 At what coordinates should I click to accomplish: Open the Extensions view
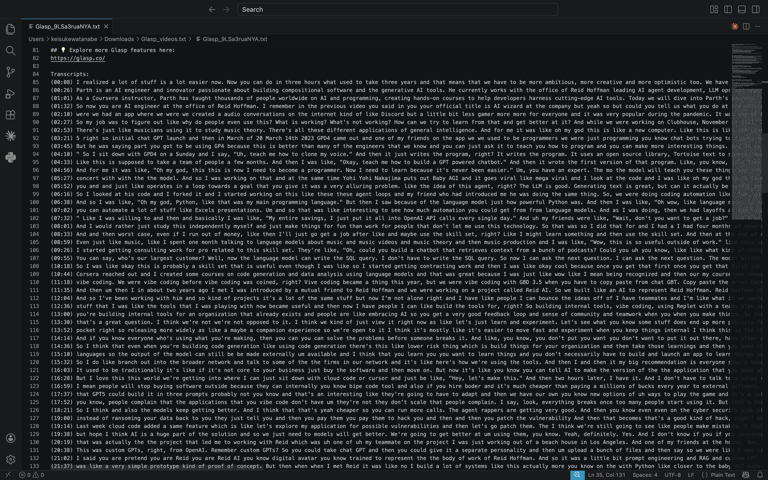pos(10,115)
